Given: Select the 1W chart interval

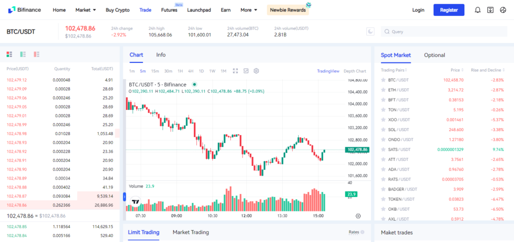Looking at the screenshot, I should (x=212, y=71).
